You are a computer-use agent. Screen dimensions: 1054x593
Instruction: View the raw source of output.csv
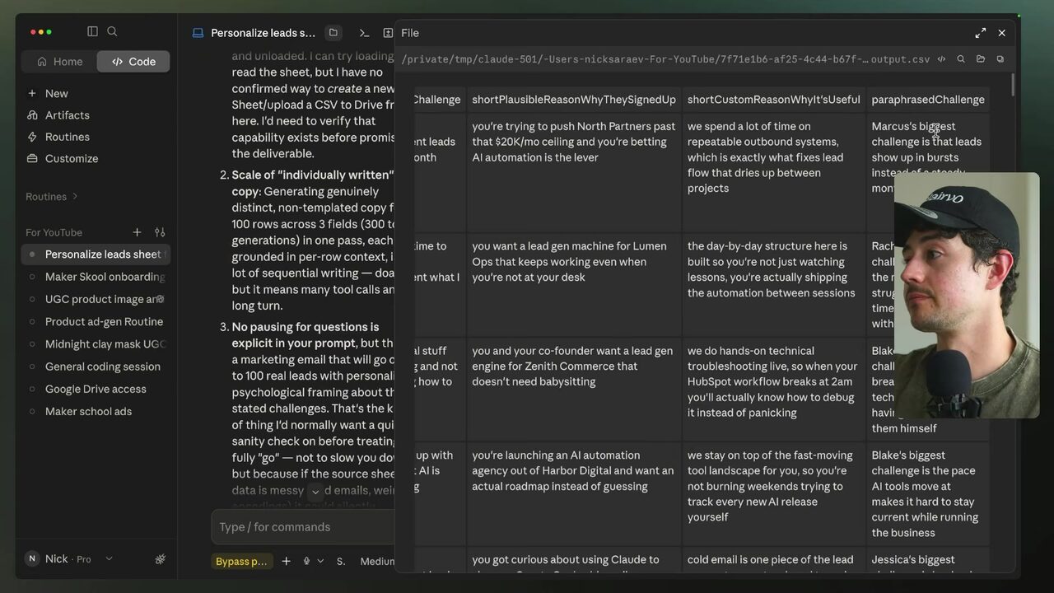click(941, 59)
